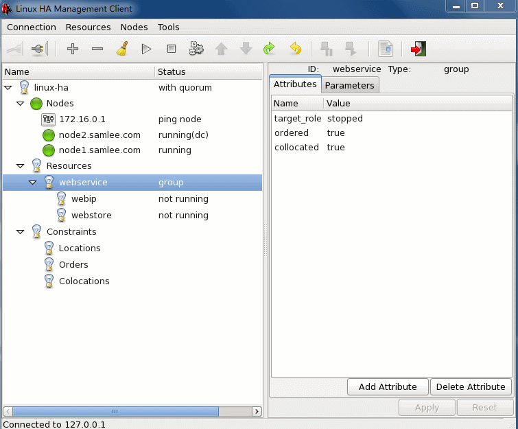Click green status circle of node1.samlee.com
Viewport: 518px width, 429px height.
click(x=49, y=150)
